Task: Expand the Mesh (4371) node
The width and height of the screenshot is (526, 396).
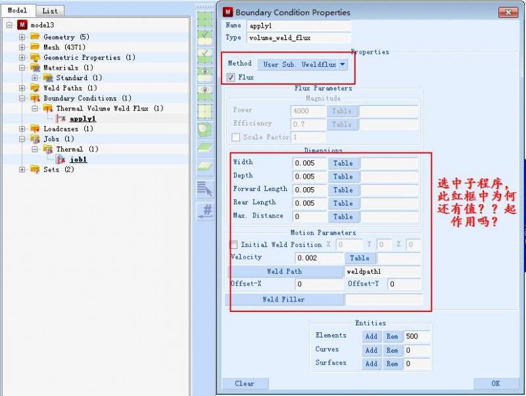Action: 22,47
